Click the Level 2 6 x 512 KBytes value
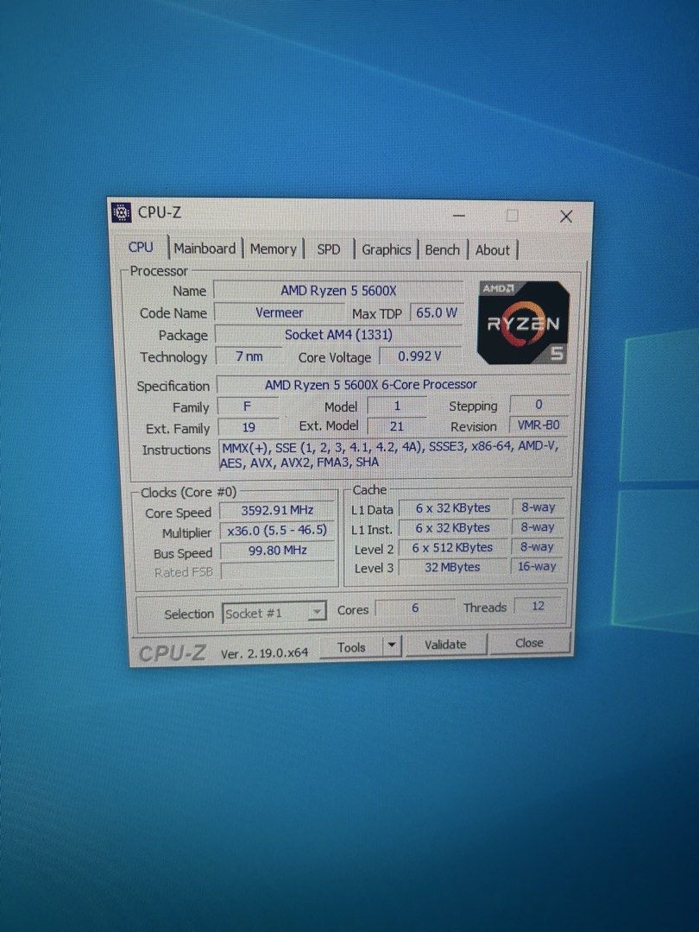 pyautogui.click(x=452, y=547)
